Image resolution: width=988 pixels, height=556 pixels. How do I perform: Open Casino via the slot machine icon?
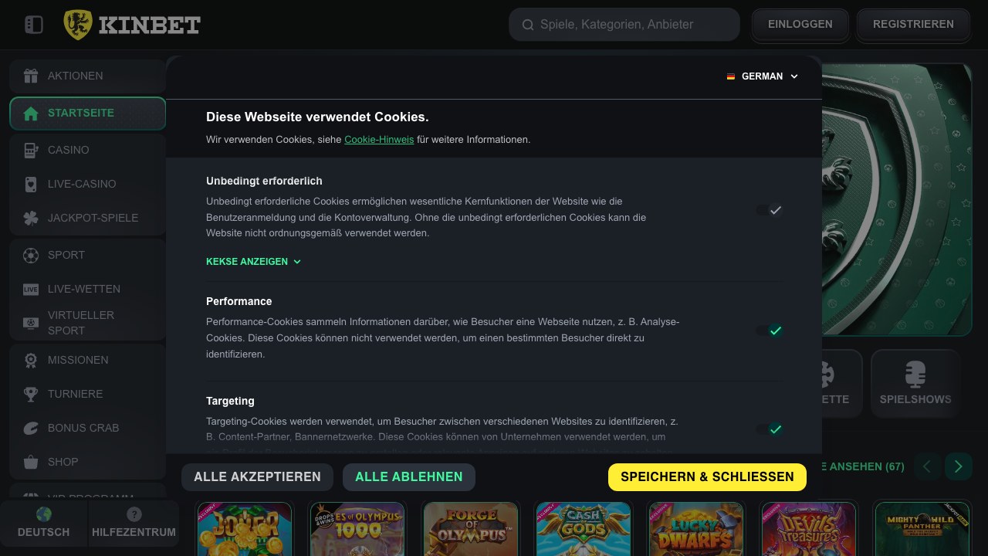tap(31, 150)
